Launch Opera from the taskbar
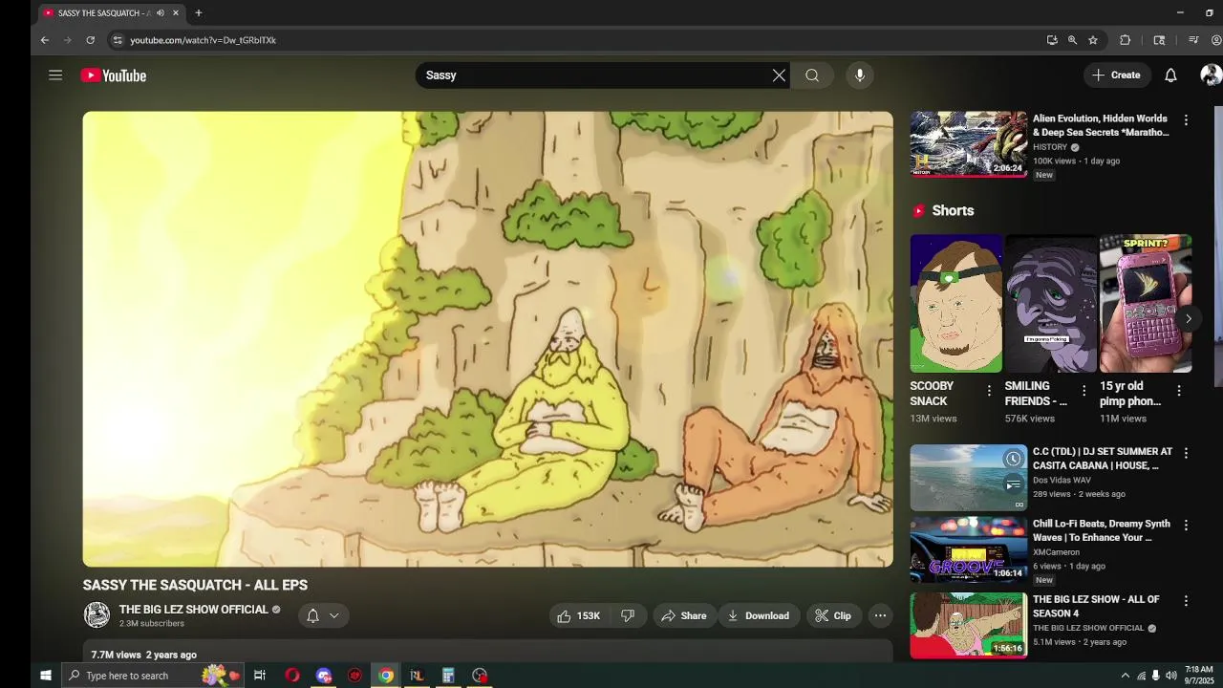This screenshot has width=1223, height=688. [x=292, y=676]
